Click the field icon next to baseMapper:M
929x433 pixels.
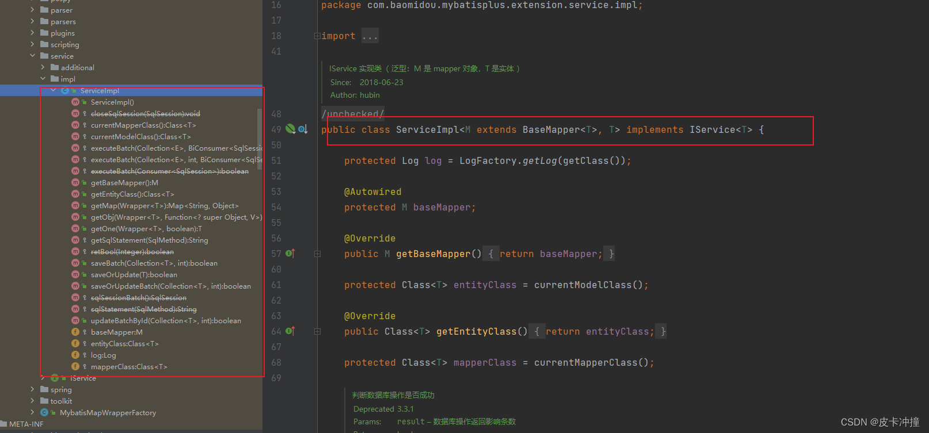[75, 332]
